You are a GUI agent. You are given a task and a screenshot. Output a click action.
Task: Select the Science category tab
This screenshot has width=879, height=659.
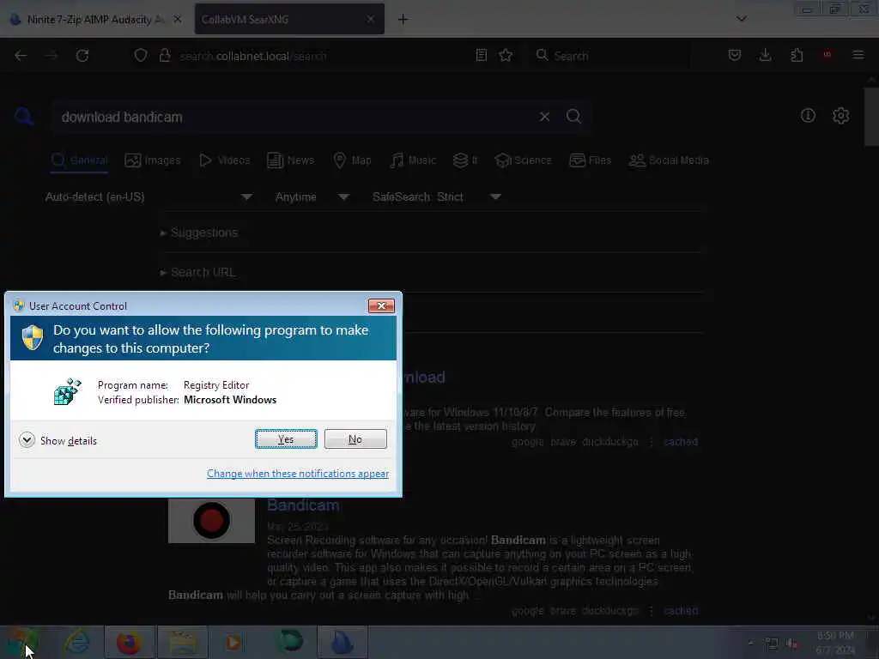click(523, 160)
